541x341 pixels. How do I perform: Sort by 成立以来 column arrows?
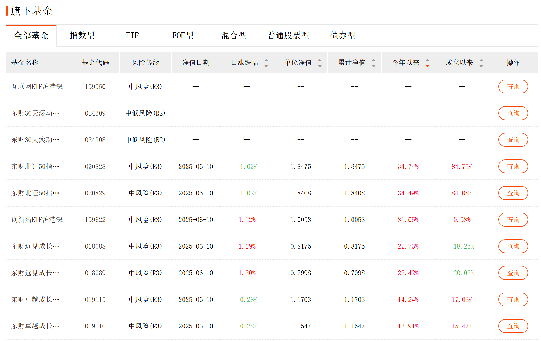(481, 63)
